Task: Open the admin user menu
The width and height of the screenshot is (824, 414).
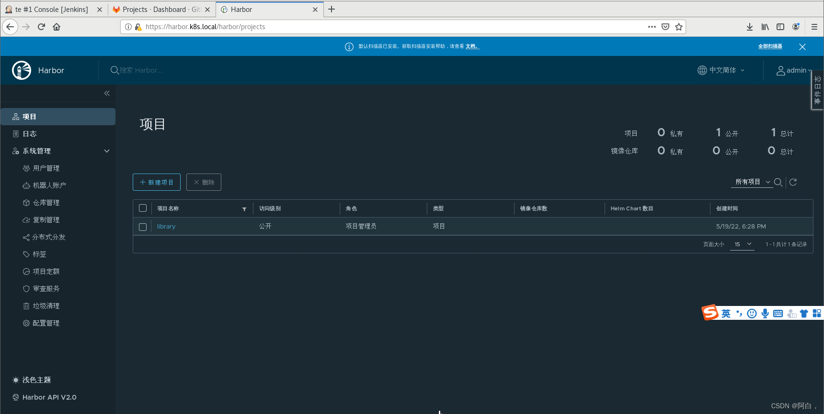Action: pos(794,70)
